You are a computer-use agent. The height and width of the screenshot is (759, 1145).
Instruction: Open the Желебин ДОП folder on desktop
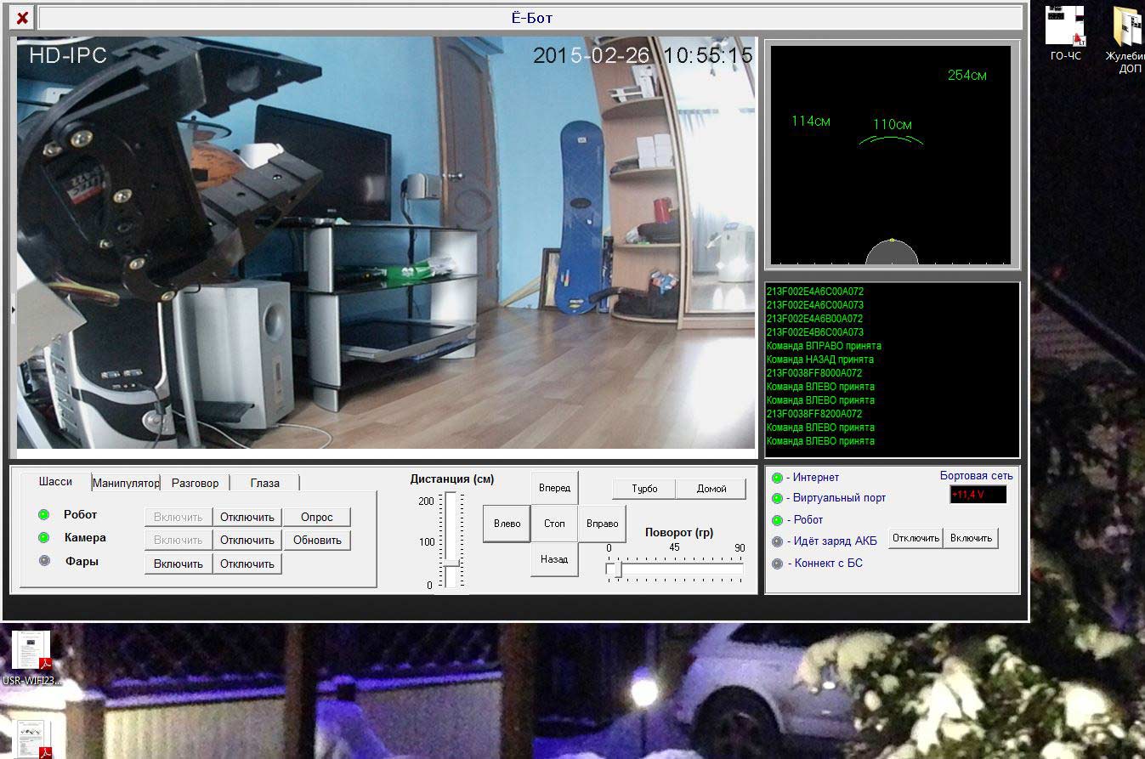1128,30
